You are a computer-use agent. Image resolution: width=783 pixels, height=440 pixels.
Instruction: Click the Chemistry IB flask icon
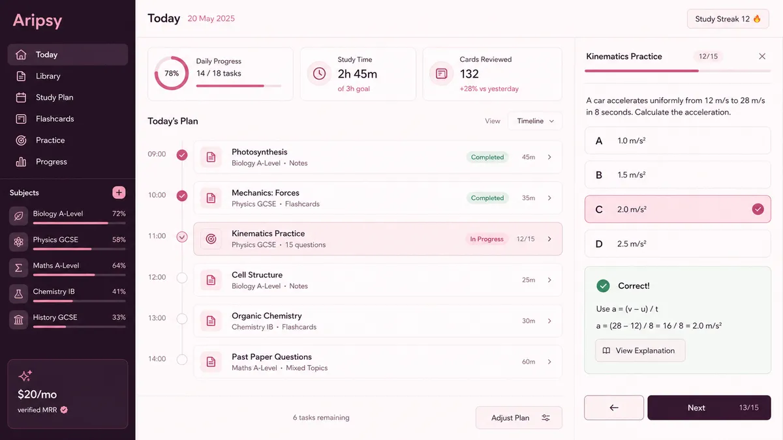[x=18, y=294]
